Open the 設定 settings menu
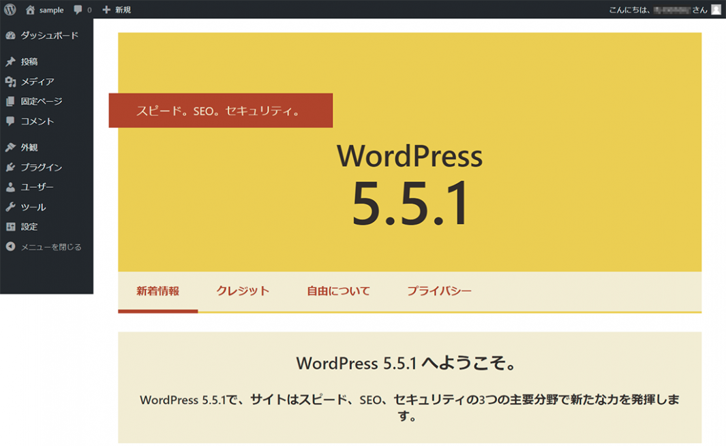726x446 pixels. (29, 227)
